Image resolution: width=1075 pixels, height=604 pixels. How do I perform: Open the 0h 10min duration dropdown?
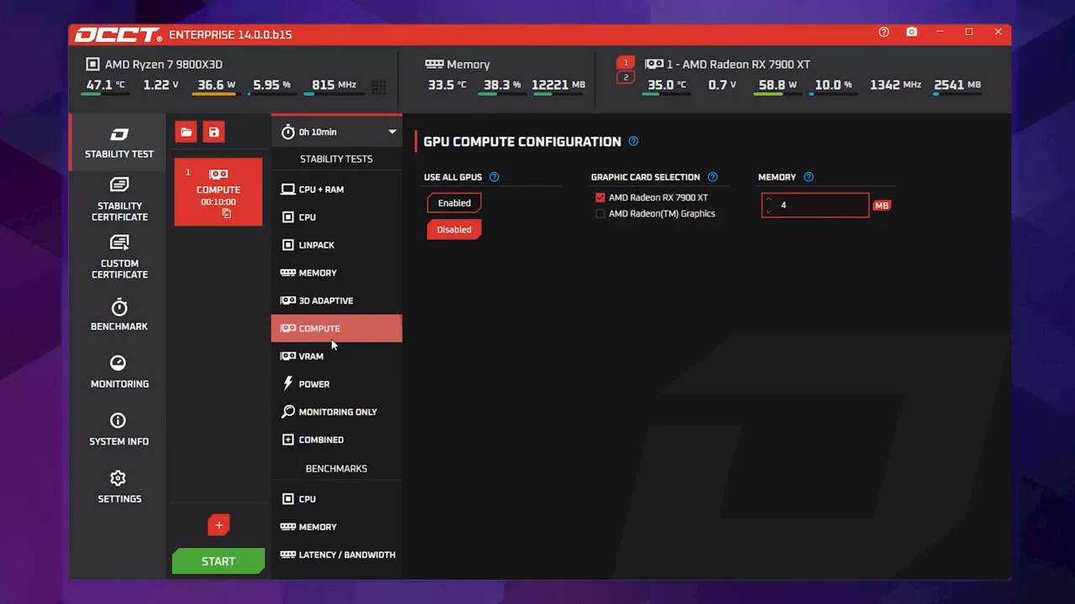point(337,132)
